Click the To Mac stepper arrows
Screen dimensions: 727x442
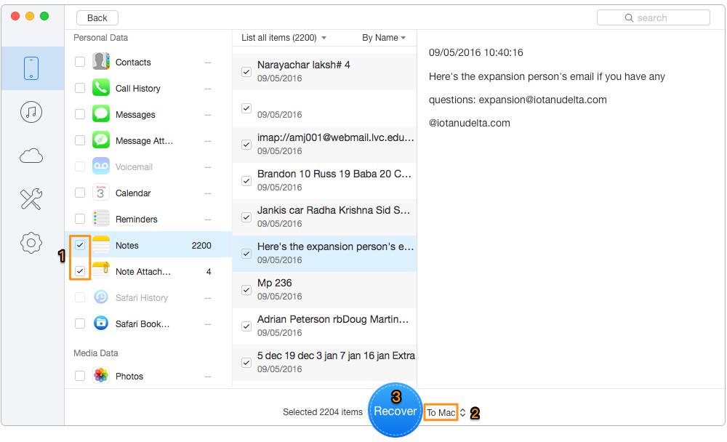pyautogui.click(x=462, y=412)
